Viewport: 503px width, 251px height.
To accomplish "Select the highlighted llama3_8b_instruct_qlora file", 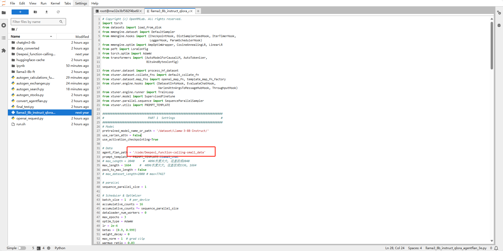I will pos(50,113).
